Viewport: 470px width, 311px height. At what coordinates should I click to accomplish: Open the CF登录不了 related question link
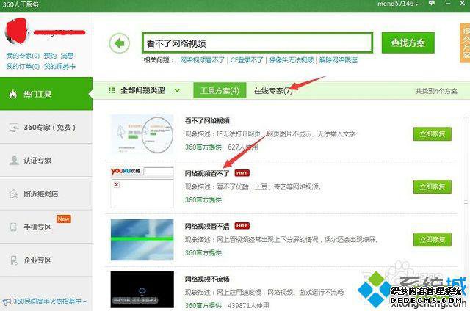coord(247,60)
